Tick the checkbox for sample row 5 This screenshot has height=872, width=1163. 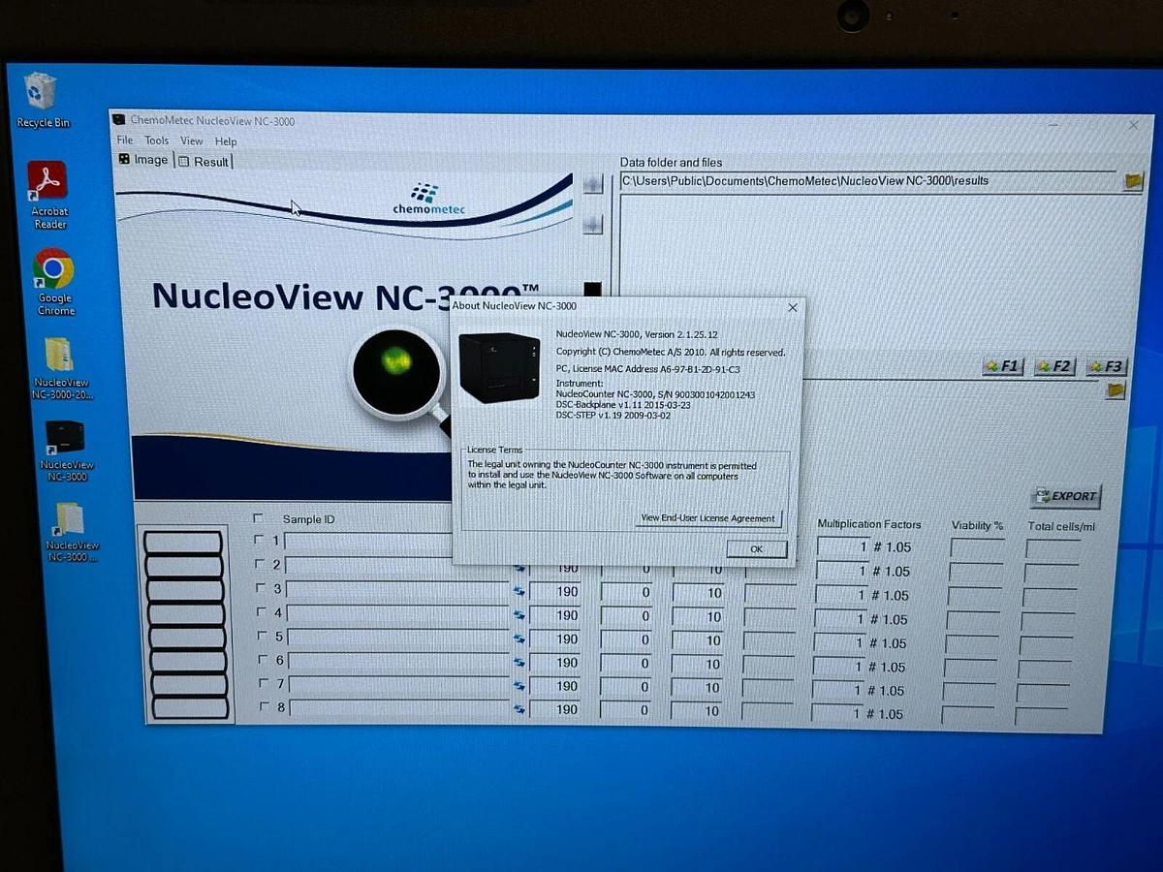click(261, 637)
